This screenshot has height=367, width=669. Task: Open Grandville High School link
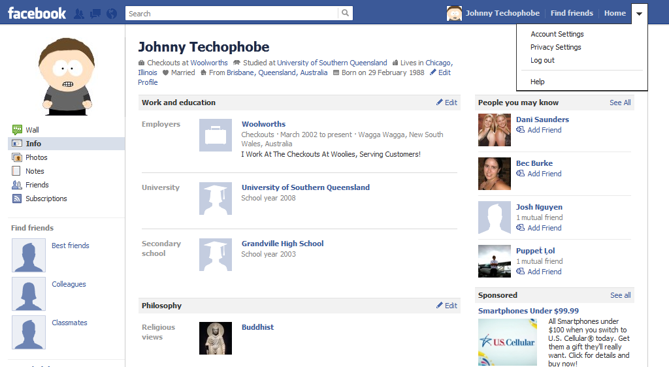click(282, 244)
